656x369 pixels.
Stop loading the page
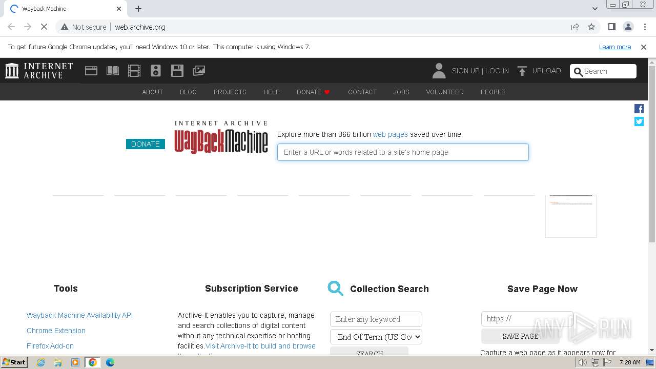click(x=44, y=27)
